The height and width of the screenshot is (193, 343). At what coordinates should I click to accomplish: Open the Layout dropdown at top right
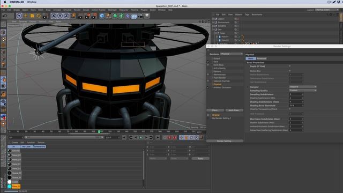pyautogui.click(x=327, y=10)
